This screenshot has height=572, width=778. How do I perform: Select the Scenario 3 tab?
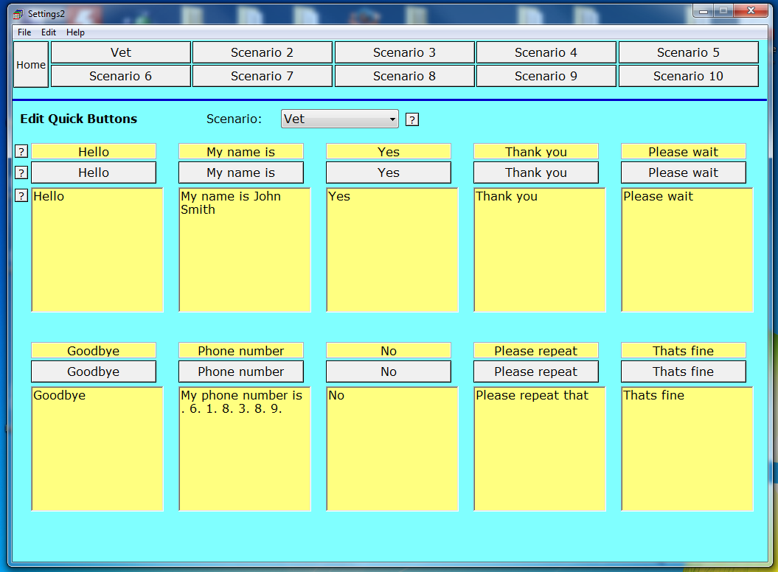point(404,52)
